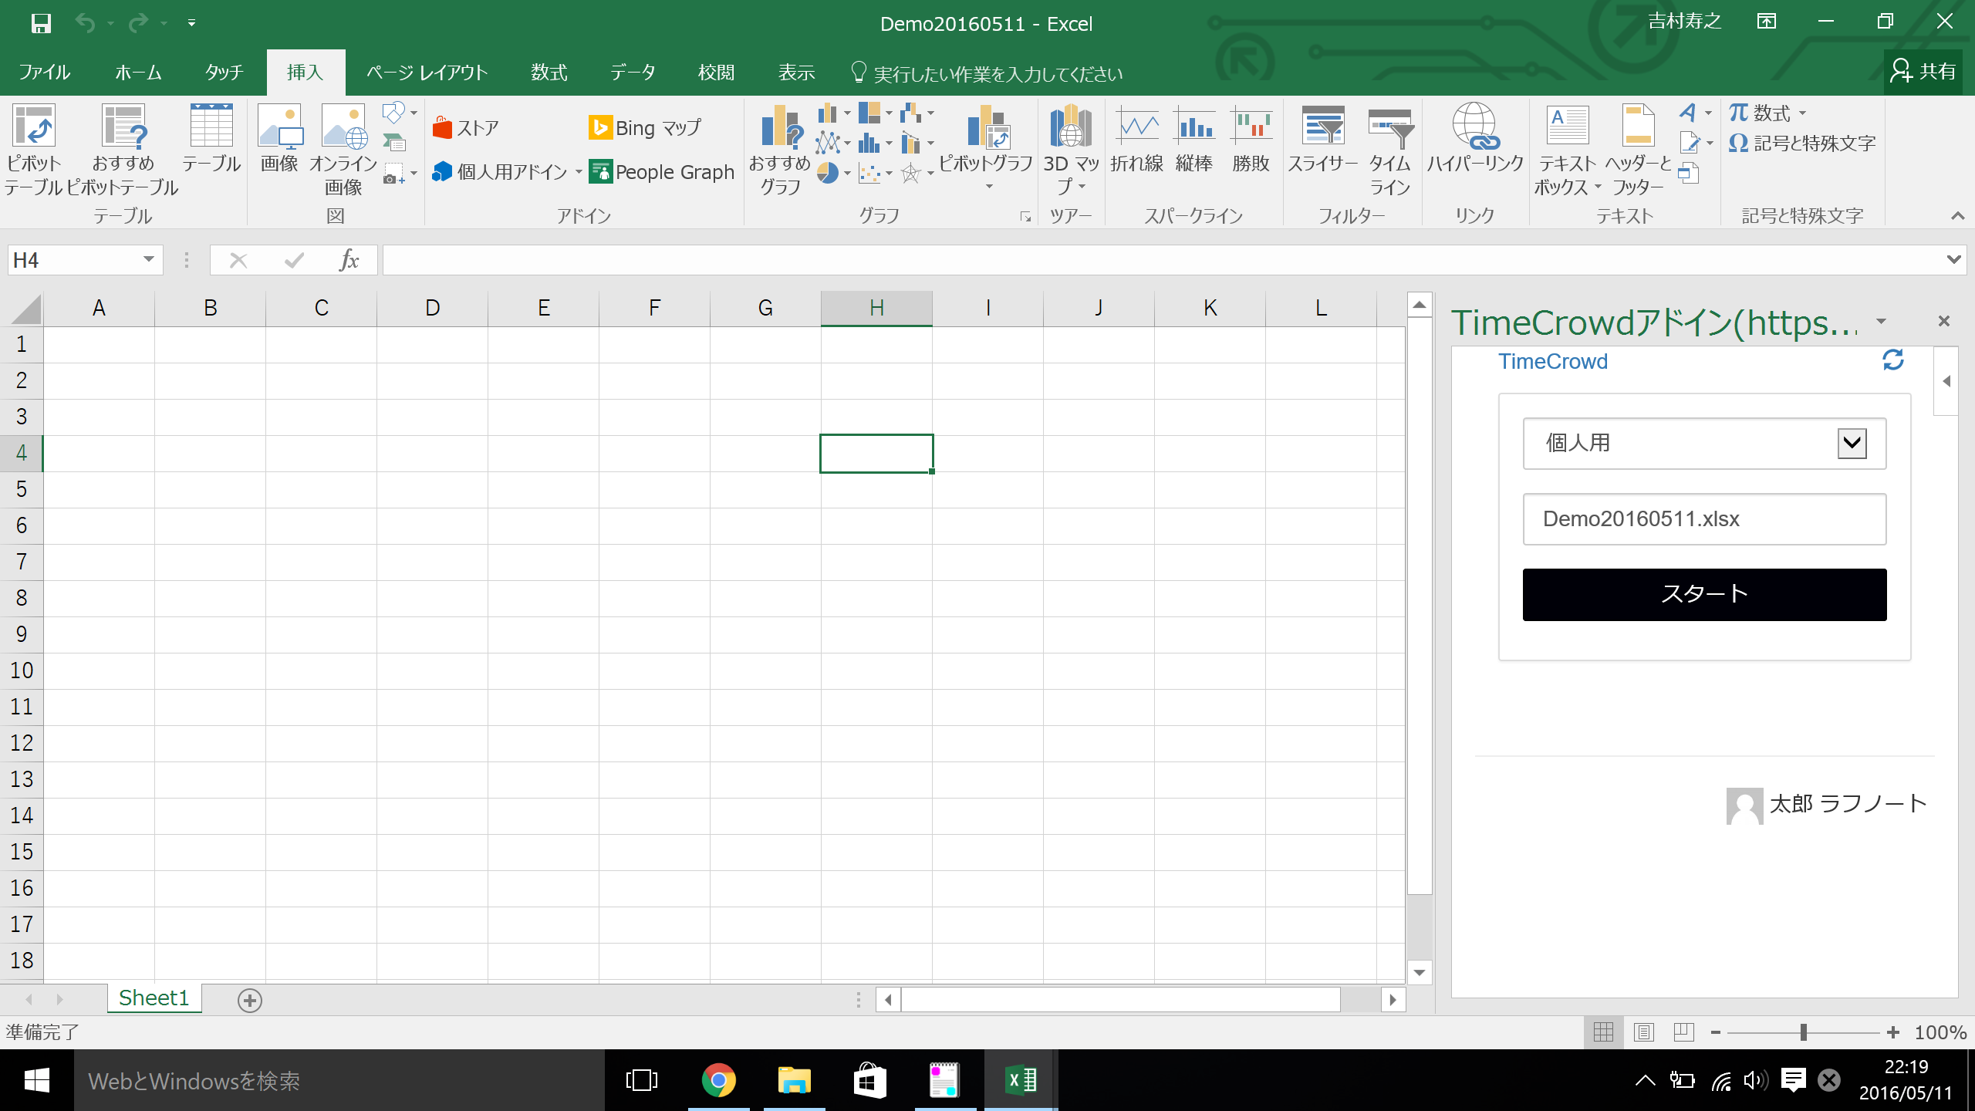Open Windows Store from the taskbar

869,1080
